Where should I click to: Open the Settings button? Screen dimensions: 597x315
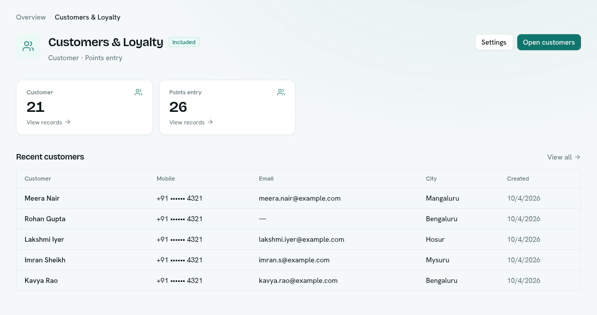click(x=494, y=42)
